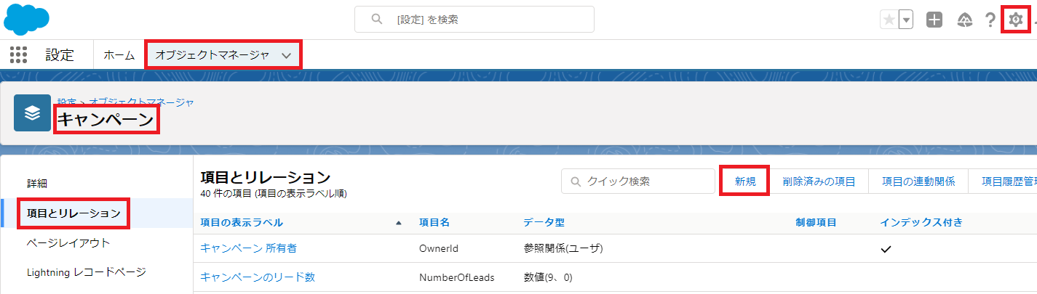Select ページレイアウト in sidebar
1037x294 pixels.
coord(68,242)
